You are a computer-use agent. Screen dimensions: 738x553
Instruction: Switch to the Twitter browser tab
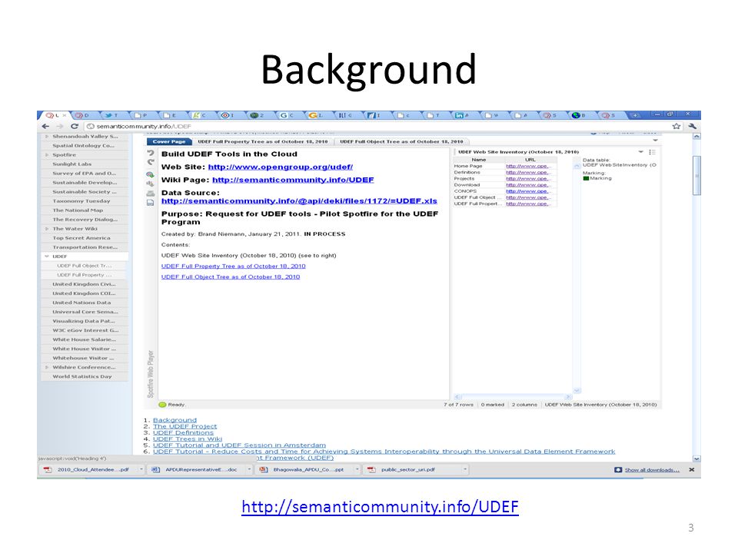click(110, 115)
